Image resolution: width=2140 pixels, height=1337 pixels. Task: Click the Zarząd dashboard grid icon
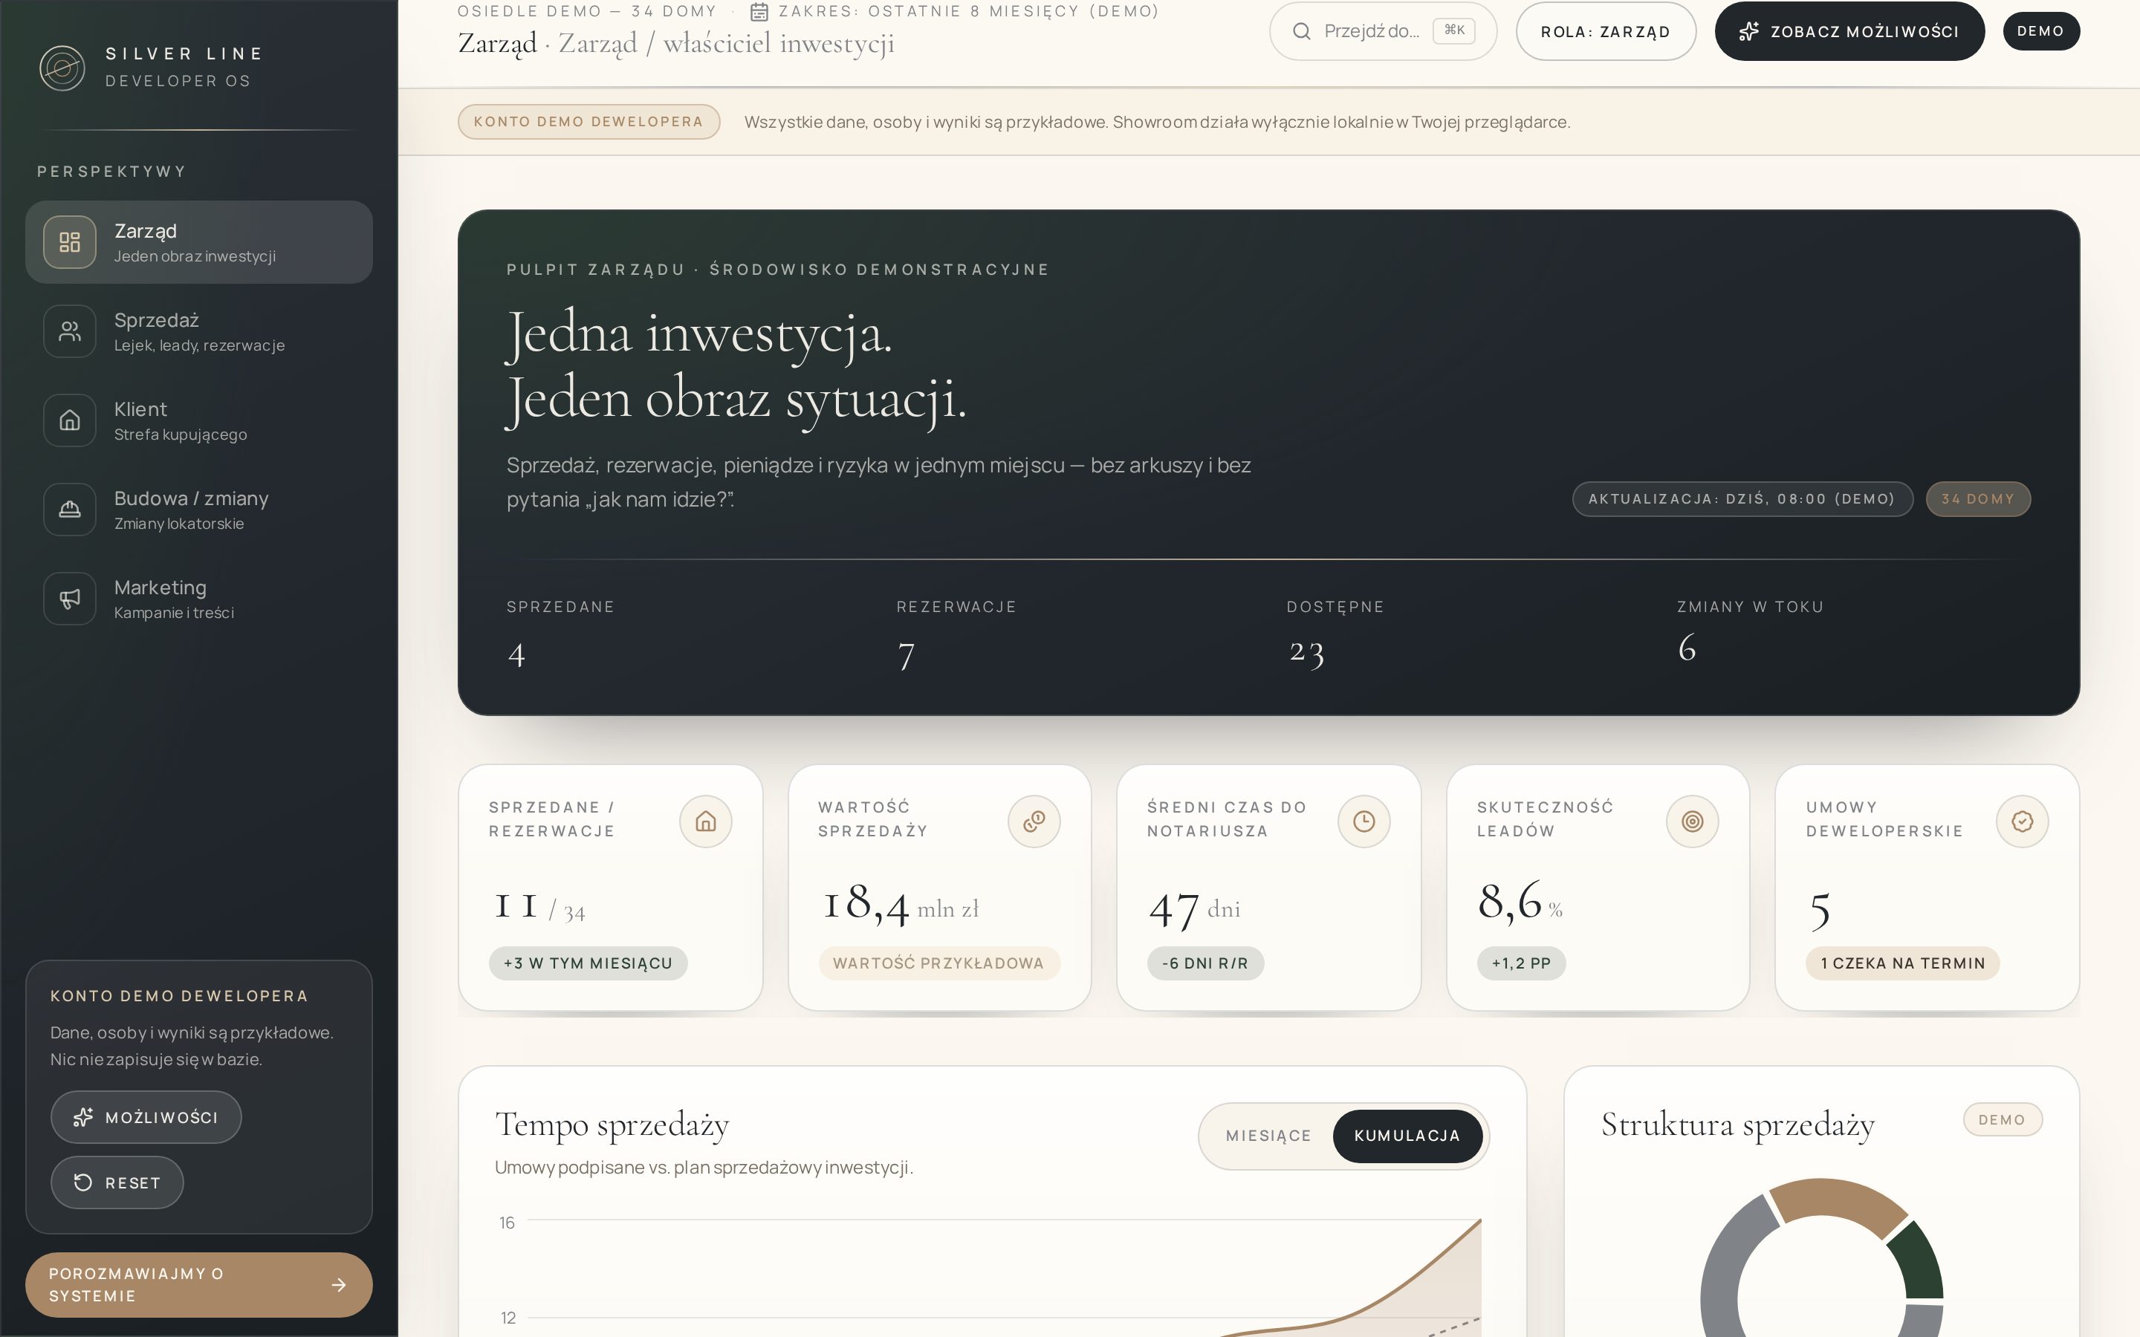70,242
